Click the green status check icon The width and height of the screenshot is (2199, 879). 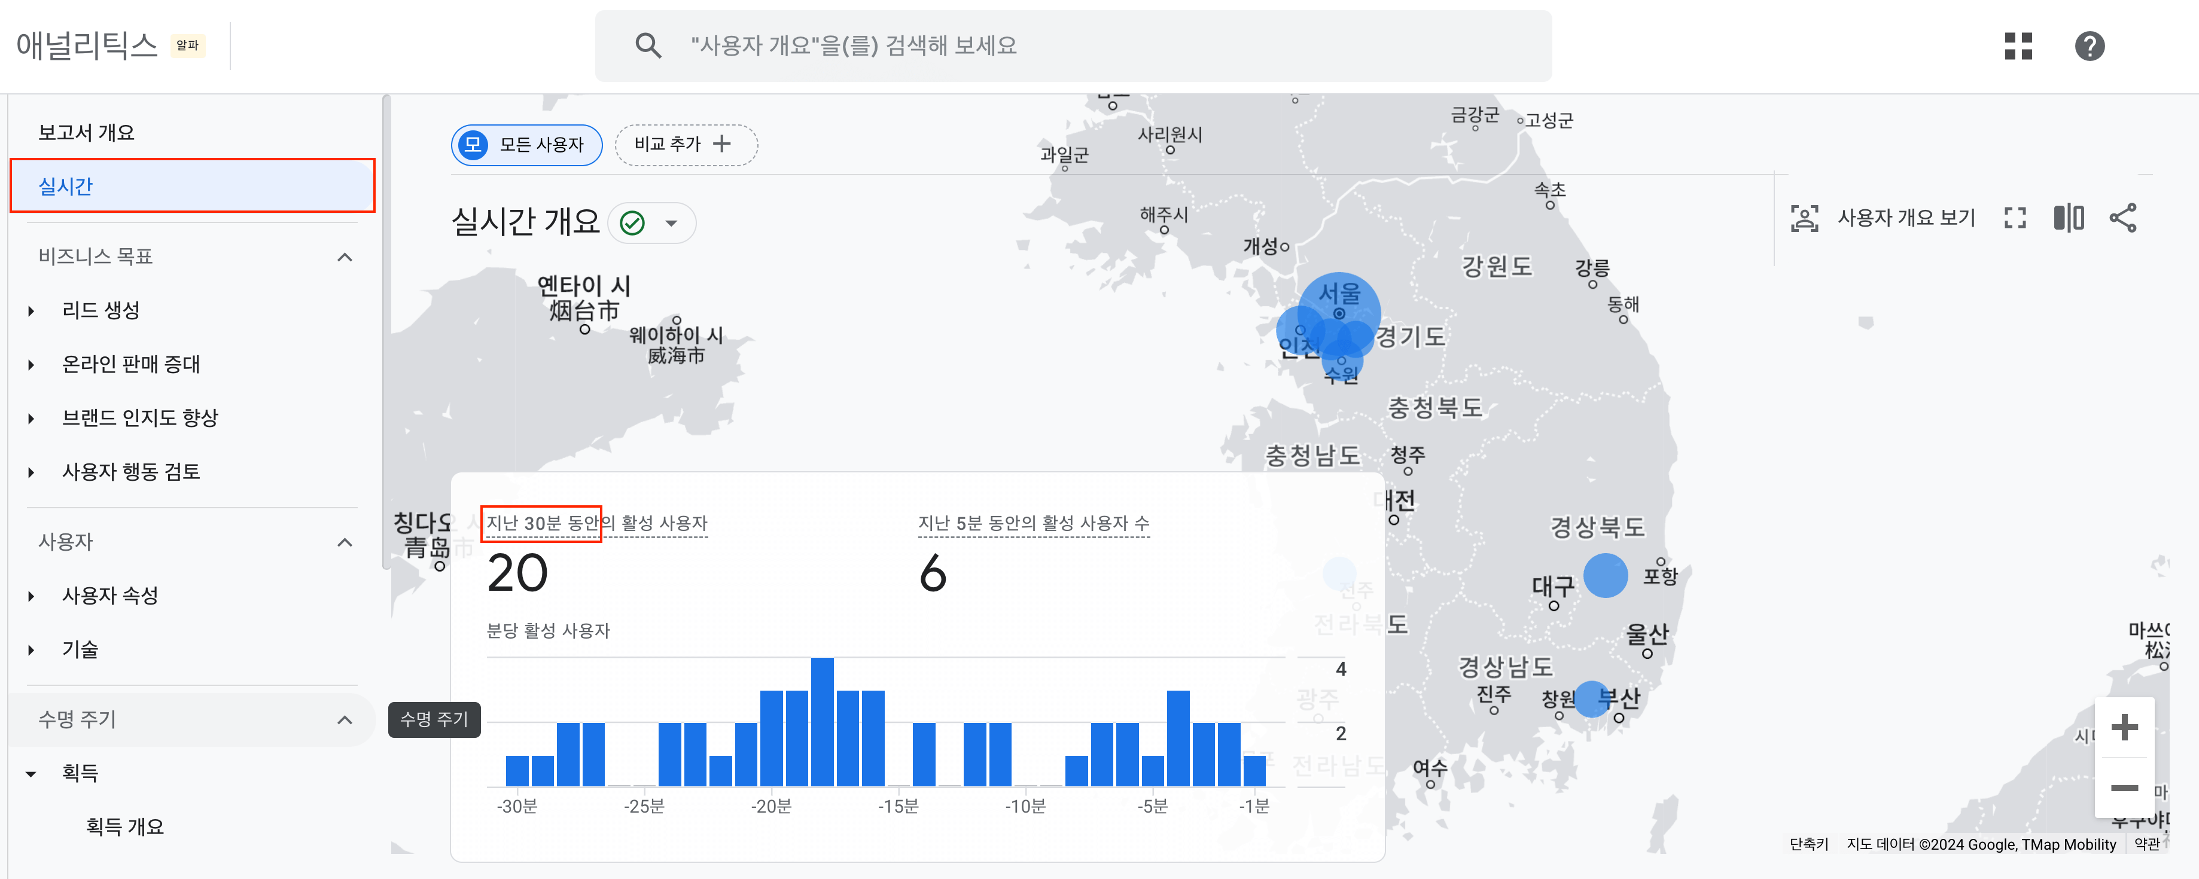point(632,222)
